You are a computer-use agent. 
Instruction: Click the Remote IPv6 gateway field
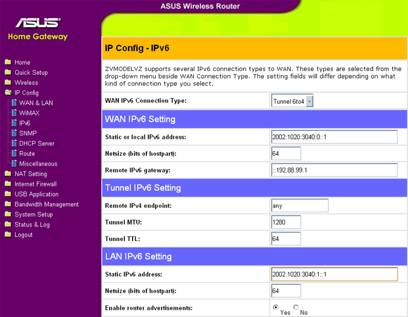[334, 170]
